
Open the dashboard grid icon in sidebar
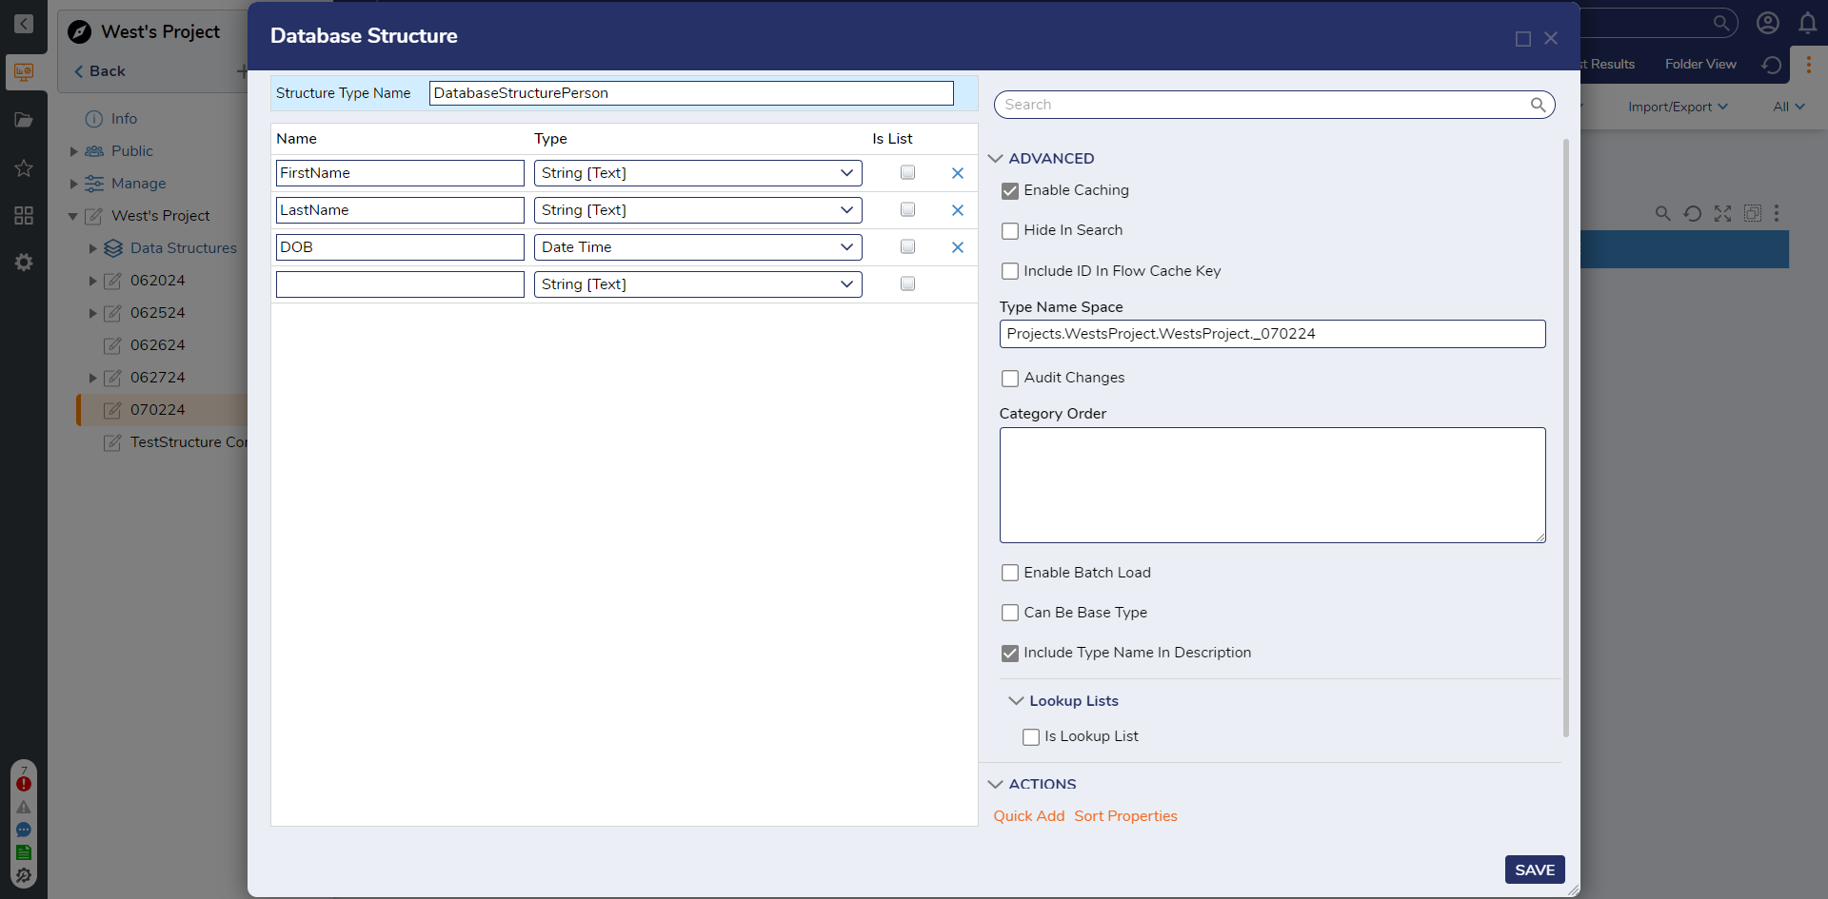[24, 216]
